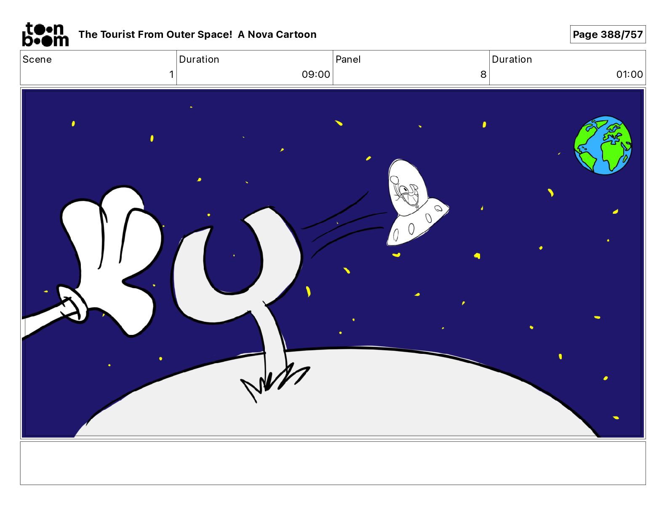The height and width of the screenshot is (515, 667).
Task: Select the panel number value '8'
Action: [483, 74]
